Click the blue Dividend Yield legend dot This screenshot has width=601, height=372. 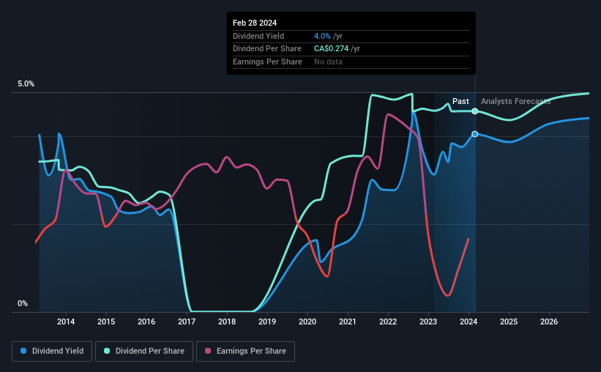[x=23, y=351]
